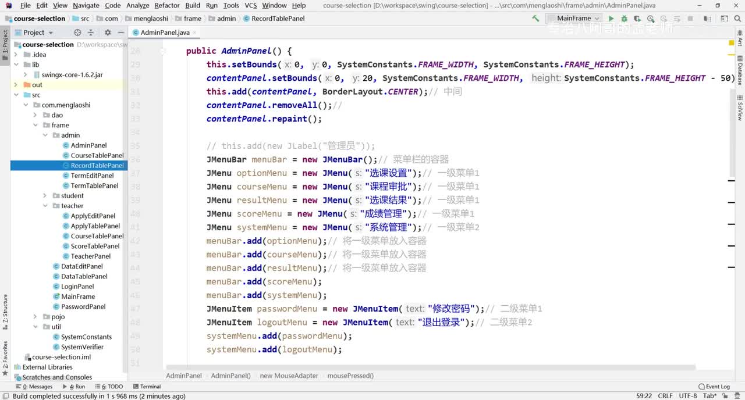Select Scratches and Consoles node
Viewport: 745px width, 400px height.
(x=57, y=377)
